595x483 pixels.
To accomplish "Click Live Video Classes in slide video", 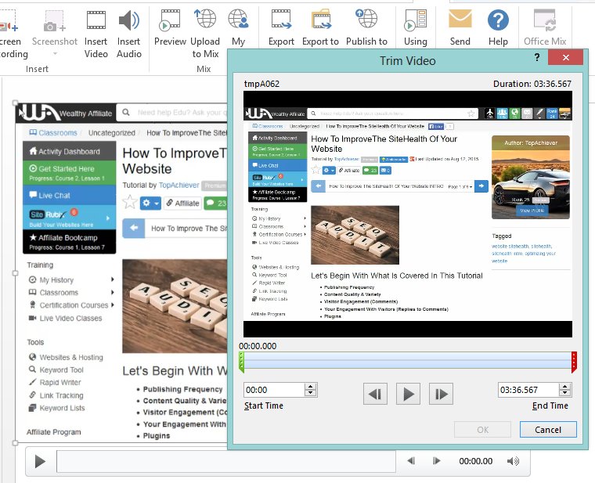I will point(66,318).
